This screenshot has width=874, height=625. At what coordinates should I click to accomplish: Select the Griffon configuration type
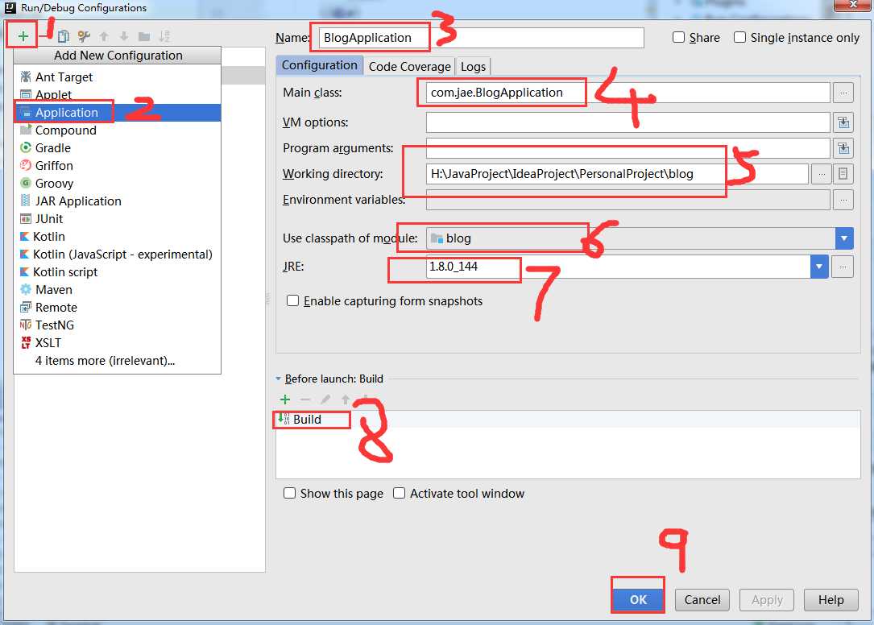pos(117,166)
